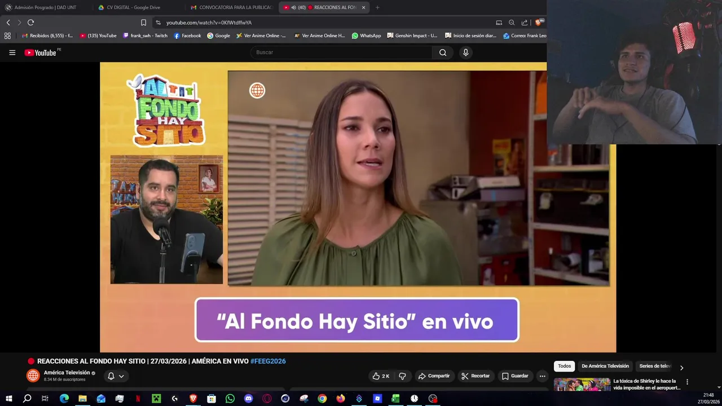Save the video with Guardar

pyautogui.click(x=515, y=376)
